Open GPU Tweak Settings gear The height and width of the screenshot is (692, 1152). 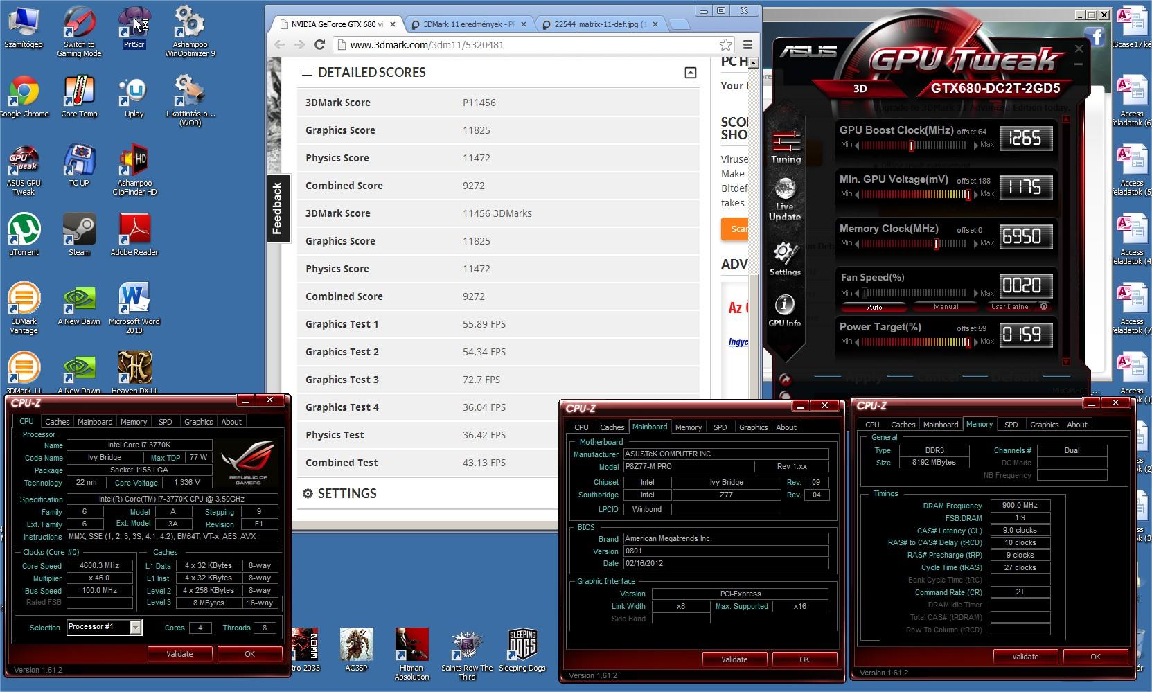point(785,259)
